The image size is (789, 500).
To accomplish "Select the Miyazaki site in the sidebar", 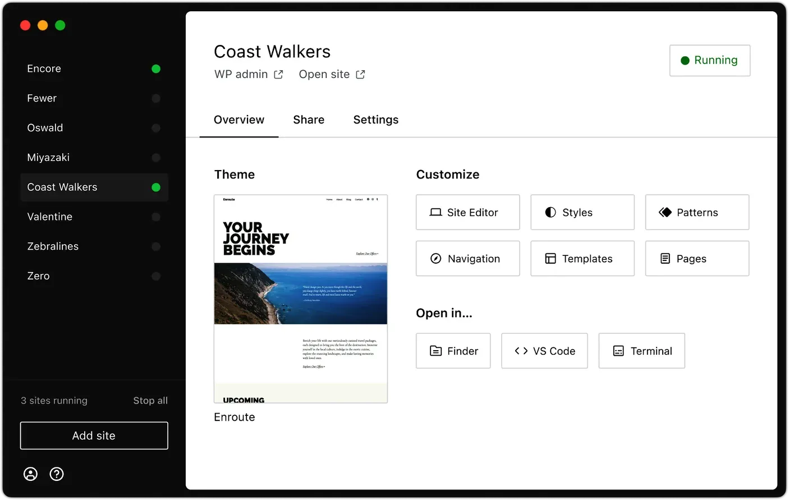I will click(x=48, y=157).
